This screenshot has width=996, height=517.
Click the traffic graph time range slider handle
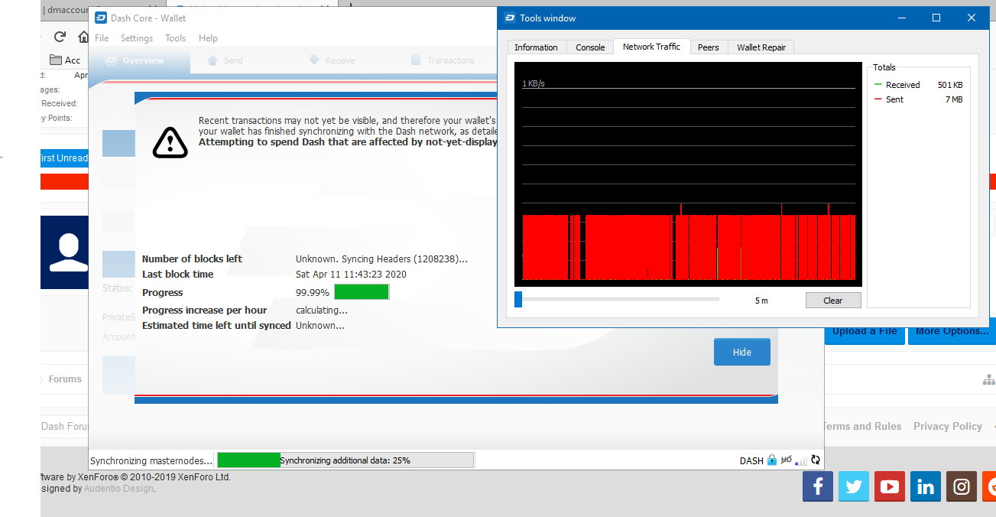[x=518, y=299]
